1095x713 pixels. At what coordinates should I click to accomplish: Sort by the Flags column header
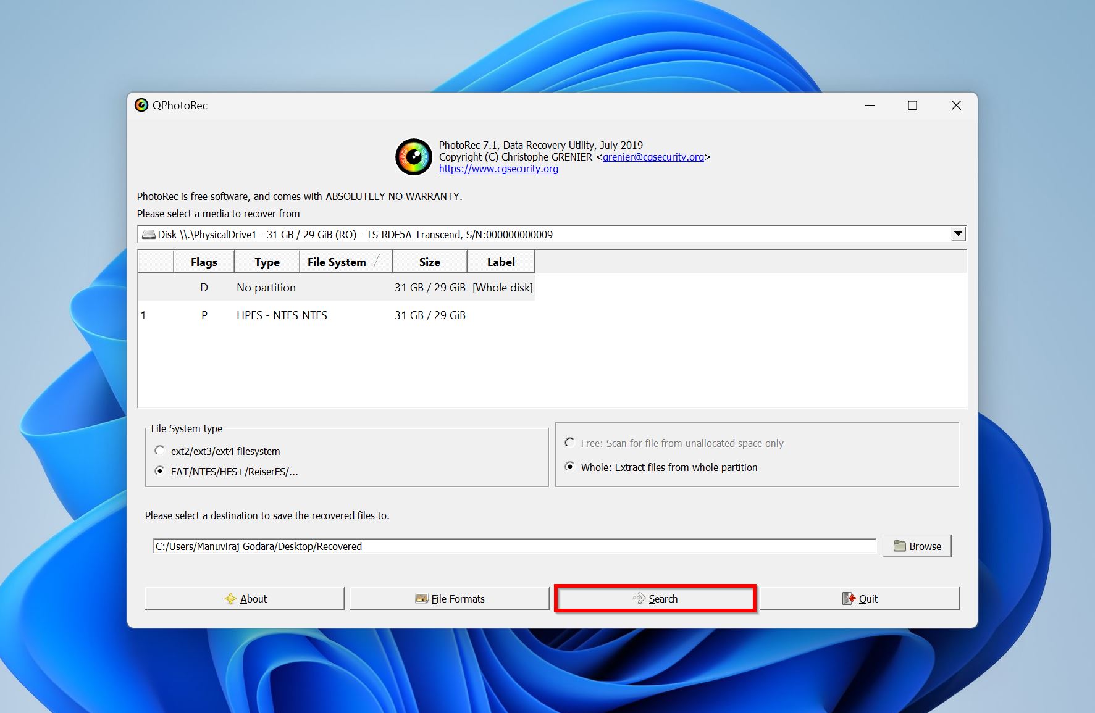[x=204, y=262]
